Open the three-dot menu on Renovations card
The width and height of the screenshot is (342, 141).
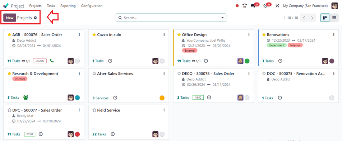point(334,35)
